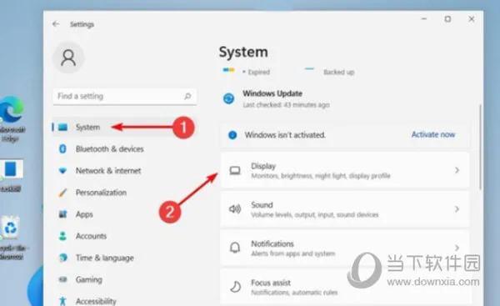The height and width of the screenshot is (306, 500).
Task: Click the Windows Update sync icon
Action: pyautogui.click(x=228, y=98)
